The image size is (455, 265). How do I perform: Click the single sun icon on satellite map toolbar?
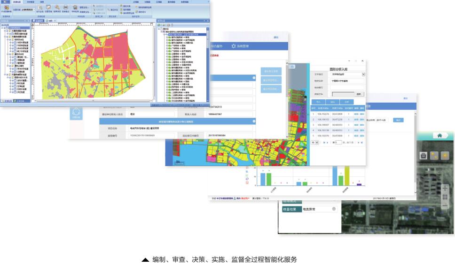445,156
